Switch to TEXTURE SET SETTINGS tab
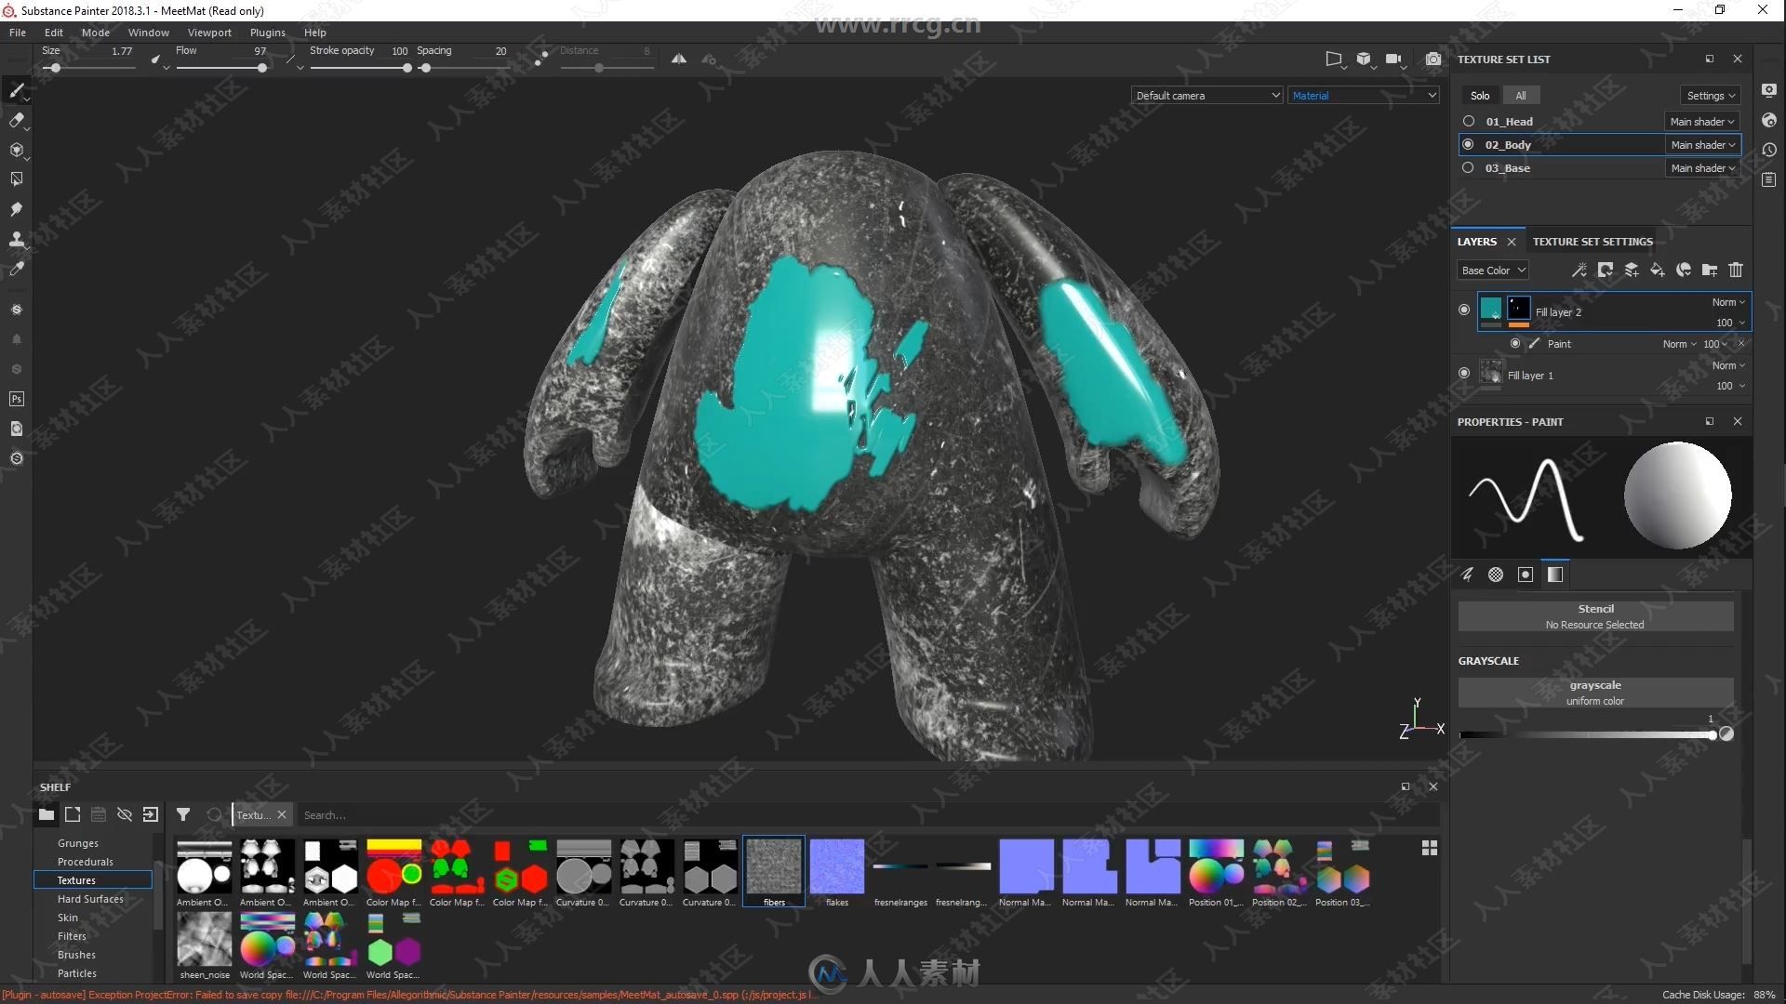 (1593, 242)
